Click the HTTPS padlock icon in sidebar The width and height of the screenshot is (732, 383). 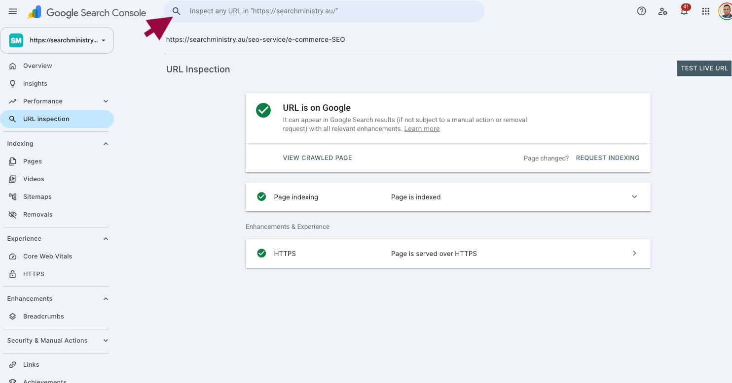(13, 274)
